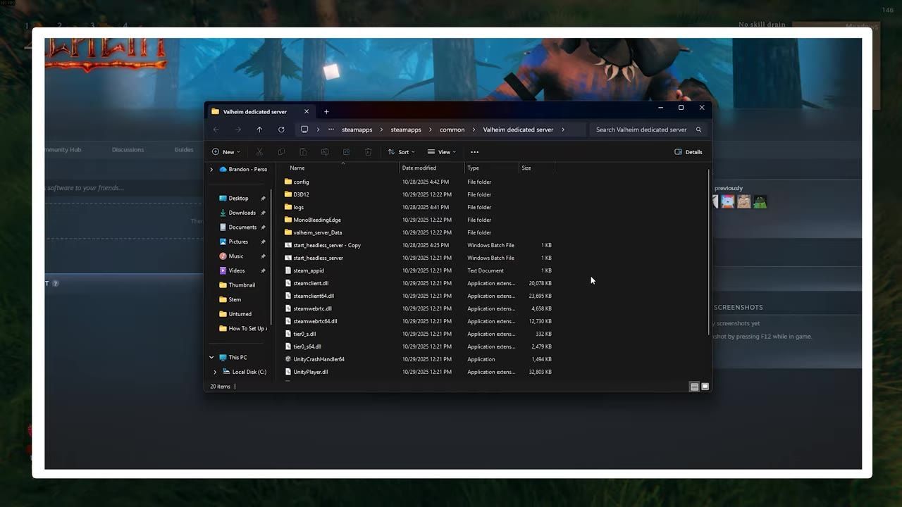Sort by the Size column header
Image resolution: width=902 pixels, height=507 pixels.
point(526,168)
